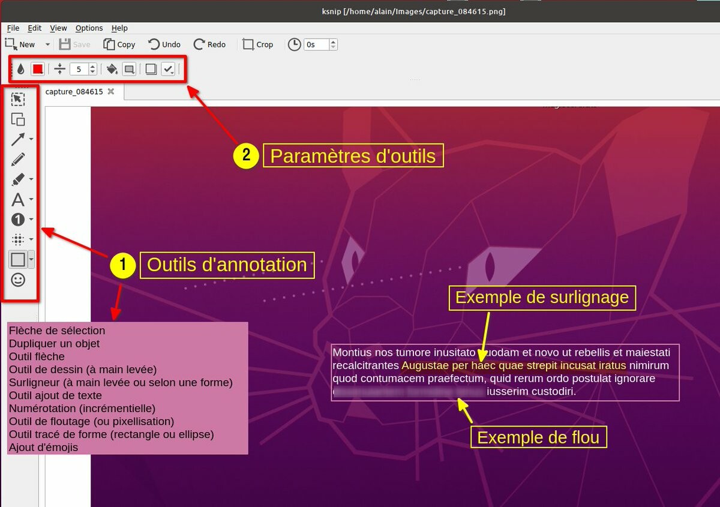Click the line width icon
720x507 pixels.
[59, 69]
